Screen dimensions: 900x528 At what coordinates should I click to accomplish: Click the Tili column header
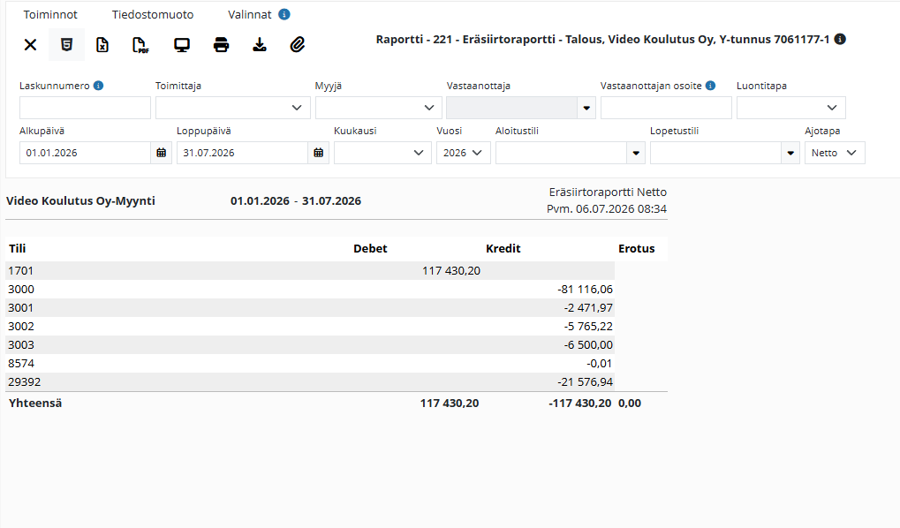click(17, 248)
